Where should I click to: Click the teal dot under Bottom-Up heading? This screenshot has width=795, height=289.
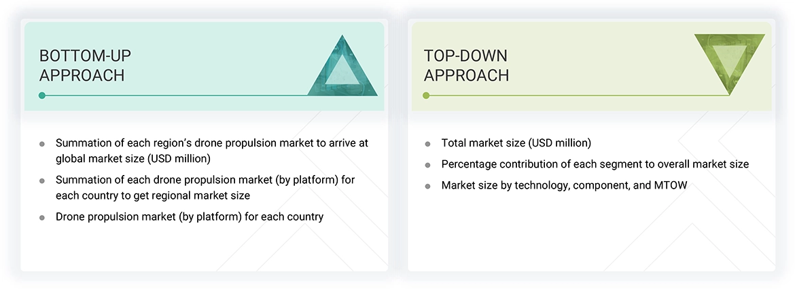coord(42,96)
